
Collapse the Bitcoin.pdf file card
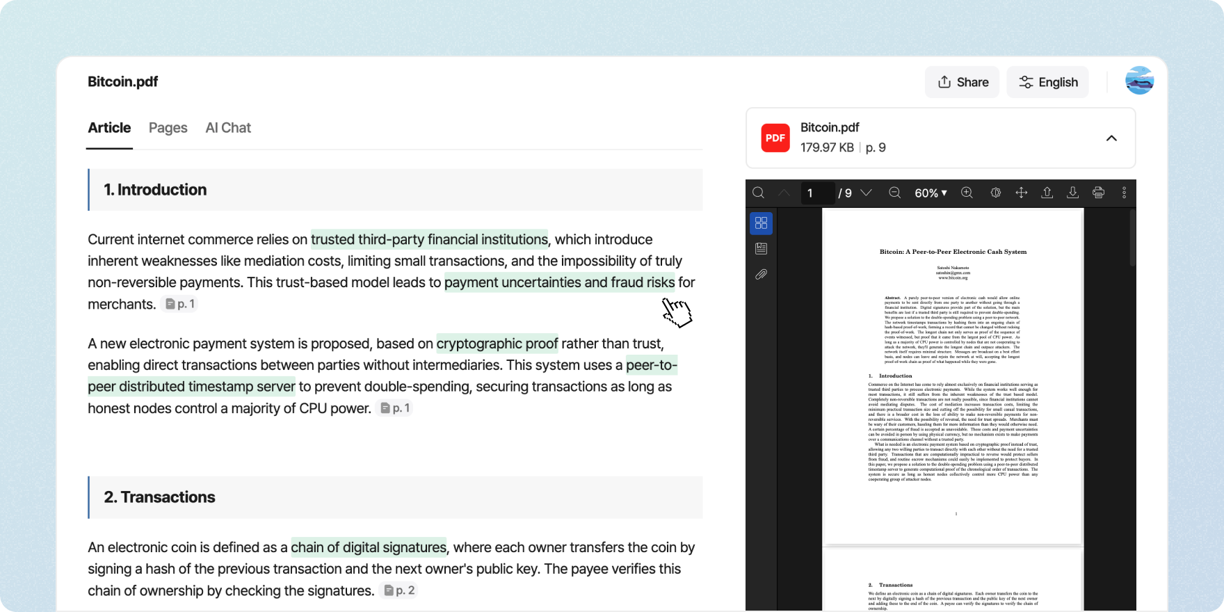pyautogui.click(x=1111, y=138)
